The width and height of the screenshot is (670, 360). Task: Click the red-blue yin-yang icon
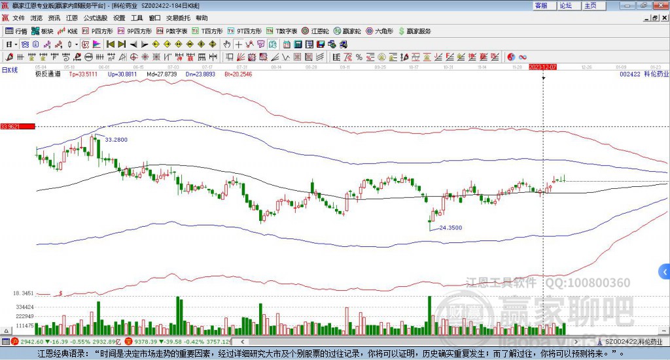tap(511, 57)
